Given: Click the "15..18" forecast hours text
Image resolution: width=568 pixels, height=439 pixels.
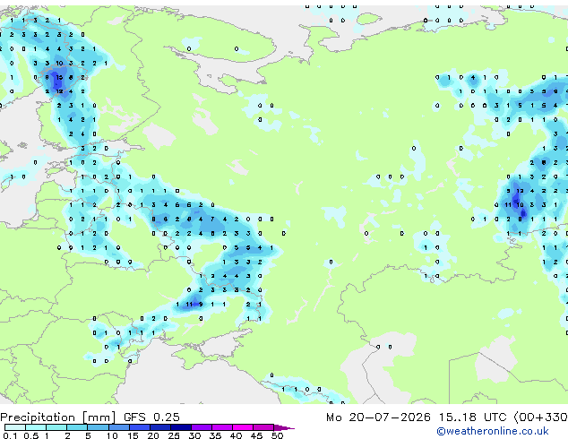Looking at the screenshot, I should point(458,417).
